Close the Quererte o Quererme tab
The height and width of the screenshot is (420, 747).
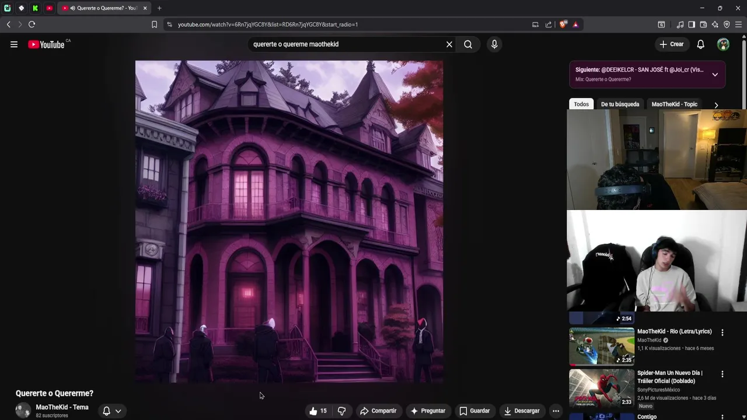point(145,8)
